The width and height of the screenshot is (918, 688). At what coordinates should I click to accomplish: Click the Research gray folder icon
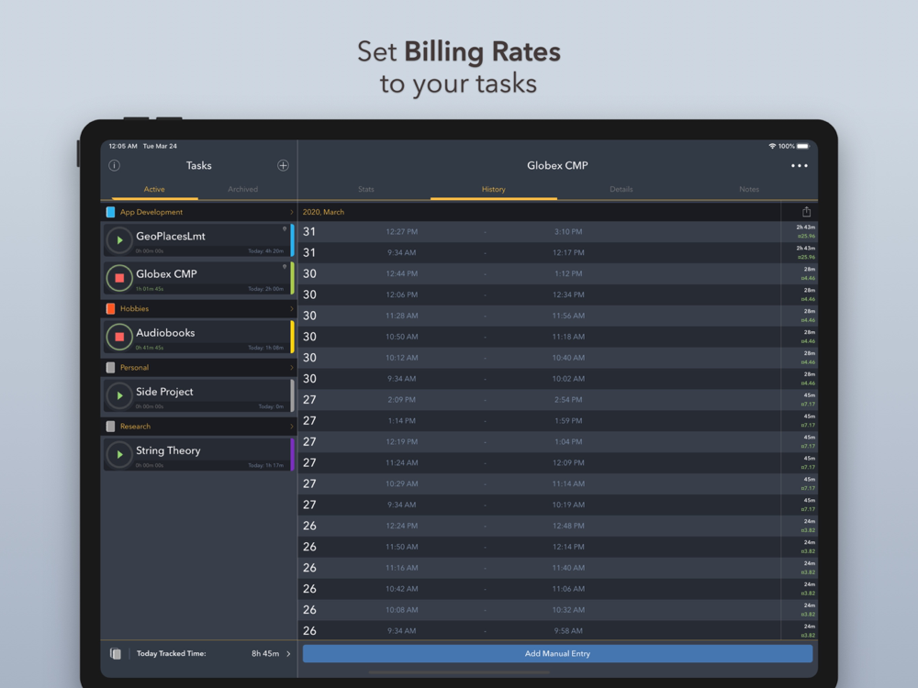coord(111,427)
